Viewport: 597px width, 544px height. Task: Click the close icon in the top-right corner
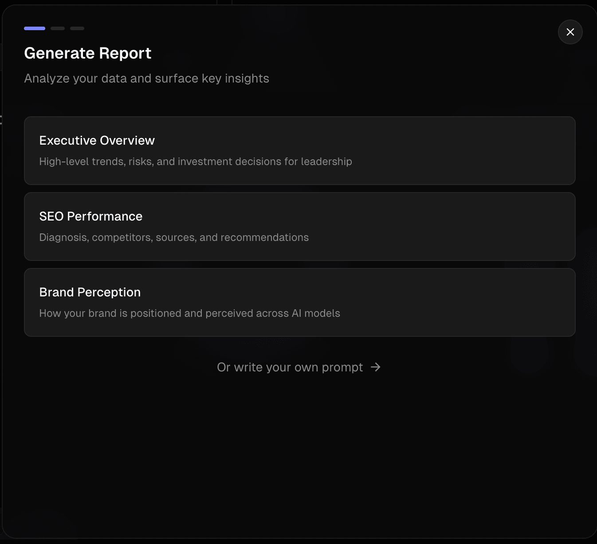(570, 32)
